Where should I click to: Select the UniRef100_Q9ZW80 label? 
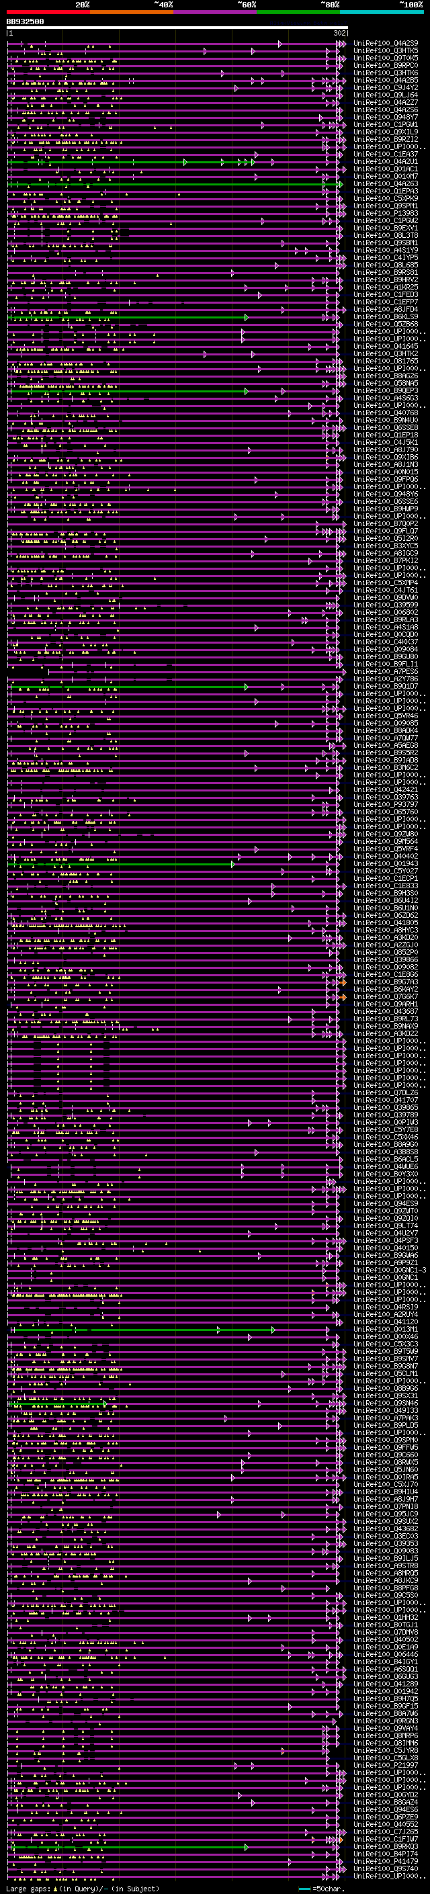coord(386,834)
